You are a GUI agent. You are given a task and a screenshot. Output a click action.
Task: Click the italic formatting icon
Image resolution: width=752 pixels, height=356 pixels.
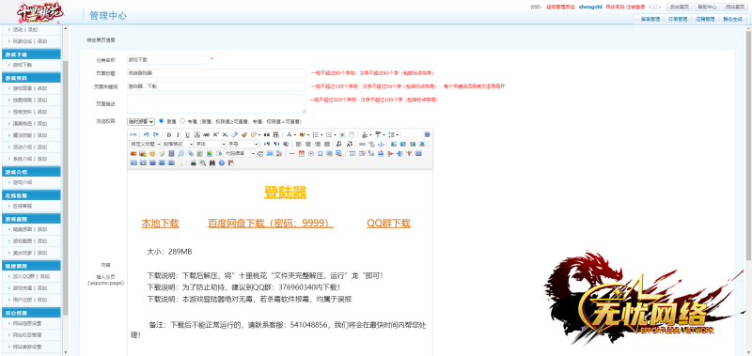coord(178,134)
